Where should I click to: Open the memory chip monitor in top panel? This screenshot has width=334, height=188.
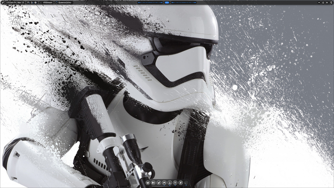pos(36,3)
